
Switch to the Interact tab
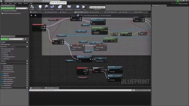point(64,12)
